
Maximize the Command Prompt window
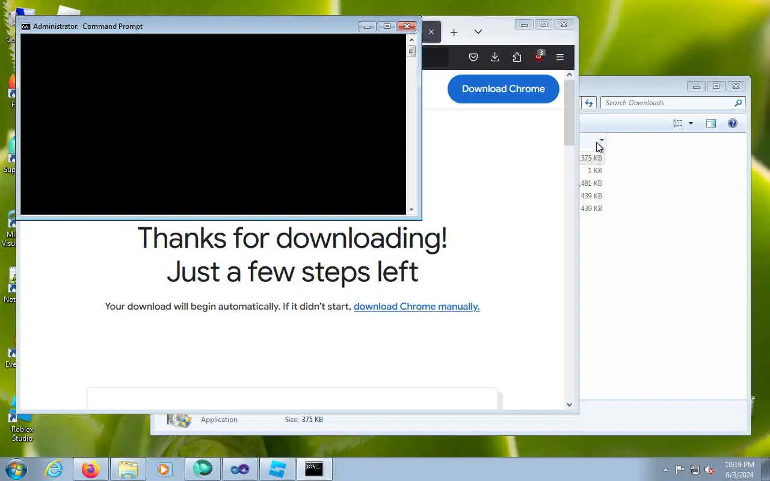click(x=387, y=26)
